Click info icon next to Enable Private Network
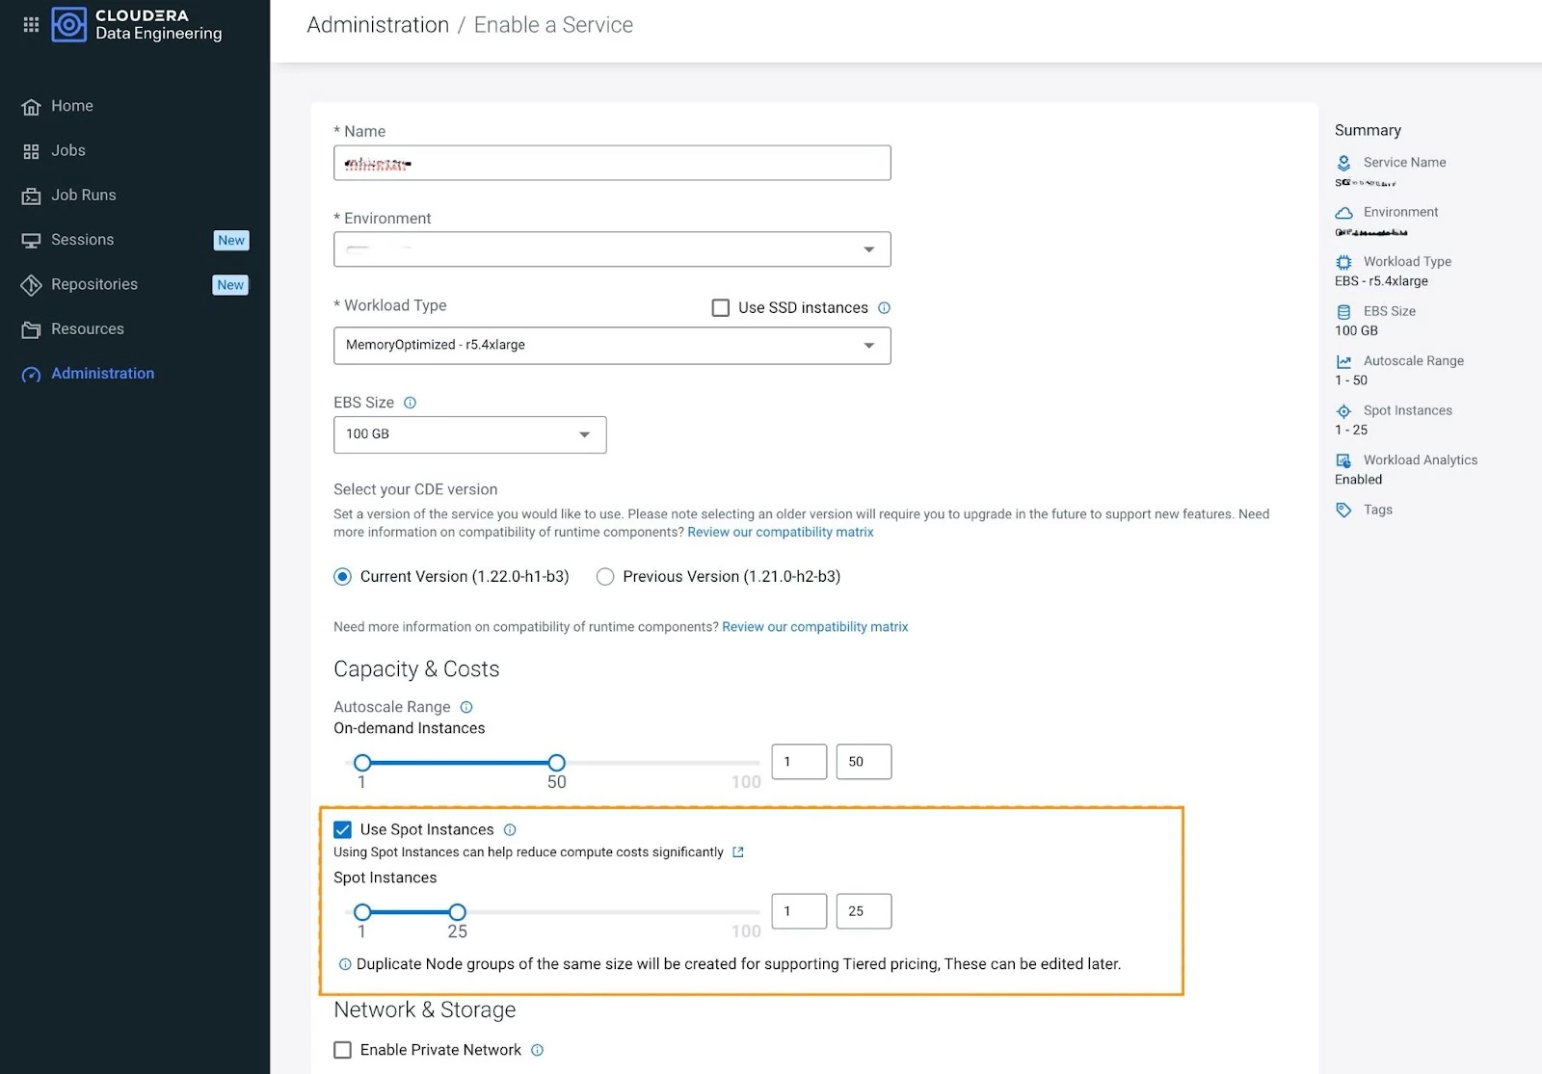The width and height of the screenshot is (1542, 1074). coord(537,1050)
